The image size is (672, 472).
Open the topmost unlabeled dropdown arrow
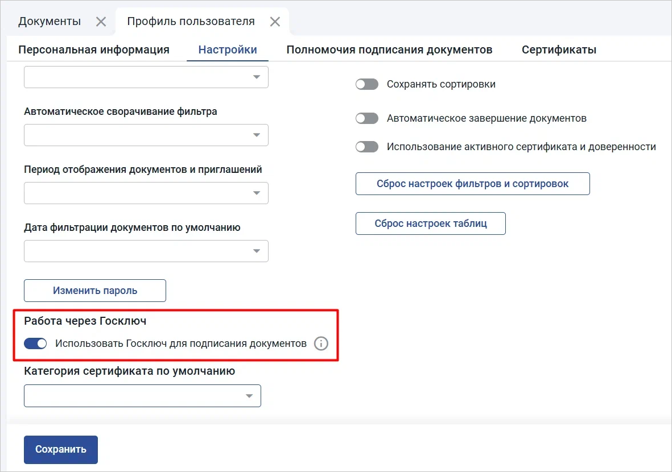click(257, 77)
